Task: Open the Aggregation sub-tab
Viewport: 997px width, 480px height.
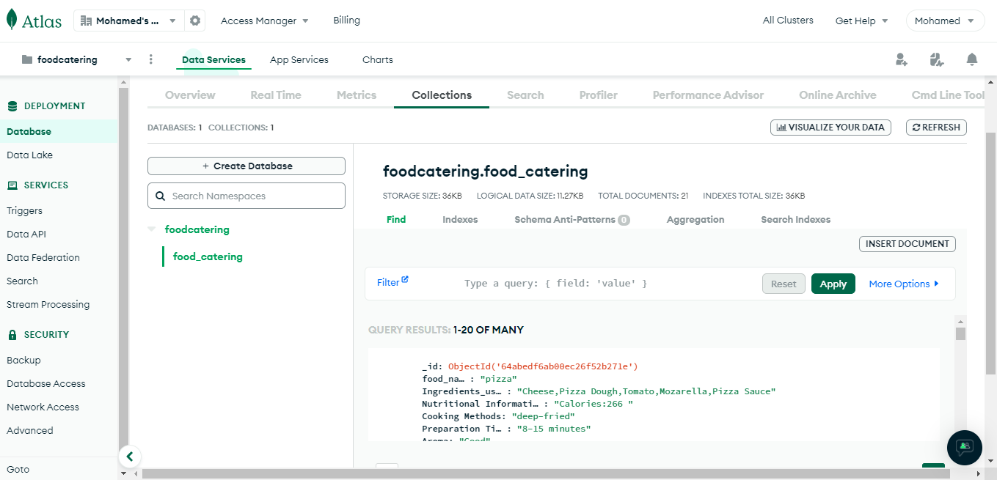Action: click(x=695, y=220)
